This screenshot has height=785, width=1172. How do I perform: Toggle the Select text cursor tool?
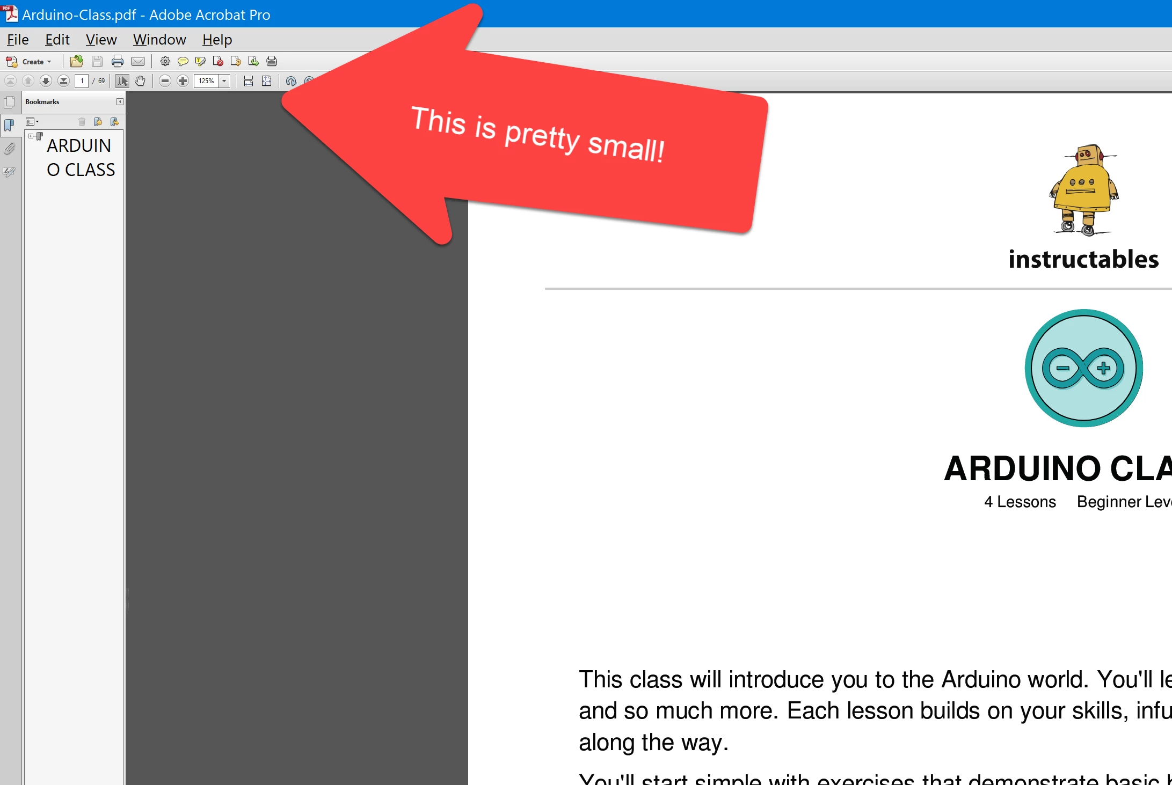pyautogui.click(x=122, y=81)
